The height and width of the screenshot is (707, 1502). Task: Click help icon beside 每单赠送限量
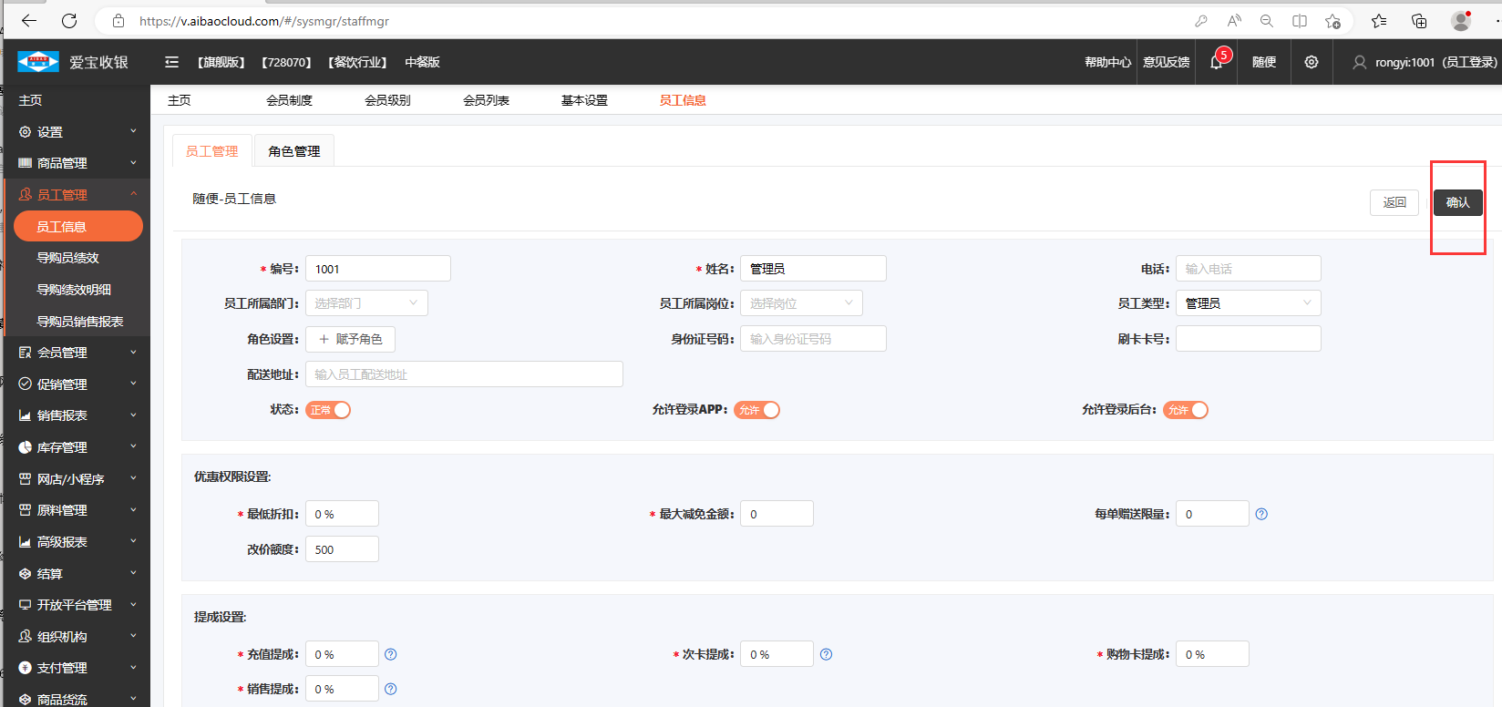[1261, 514]
